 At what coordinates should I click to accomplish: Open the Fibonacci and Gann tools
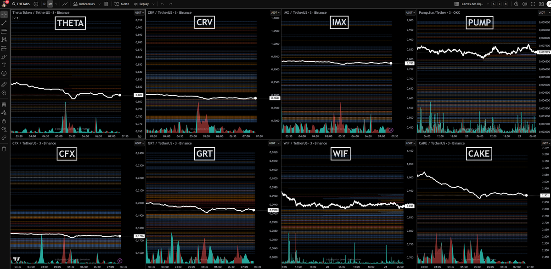tap(4, 31)
